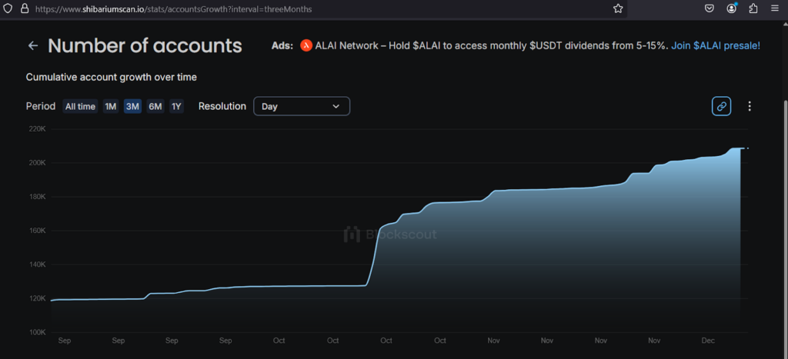This screenshot has width=788, height=359.
Task: Click the 180K axis label
Action: coord(38,197)
